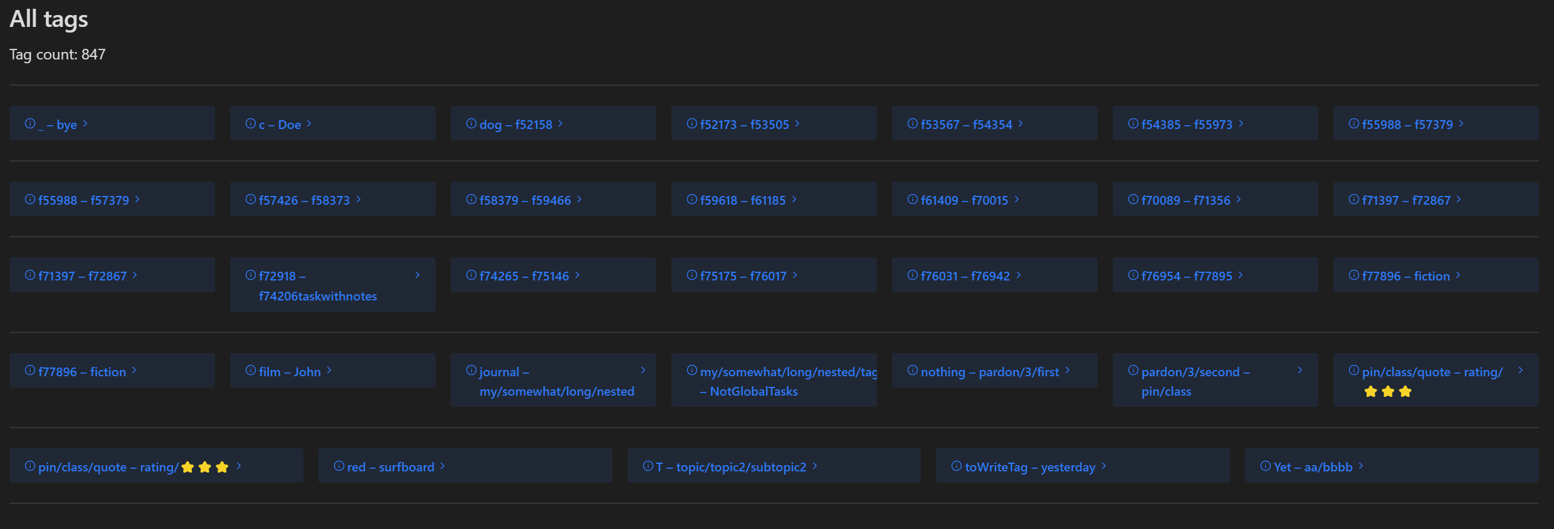Viewport: 1554px width, 529px height.
Task: Open the 'f58379 – f59466' tag range
Action: pyautogui.click(x=525, y=200)
